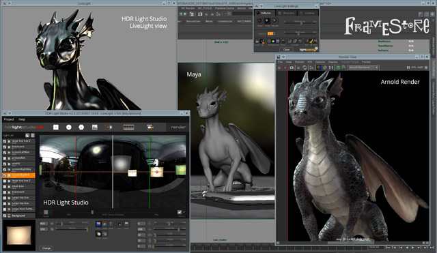Screen dimensions: 437x253
Task: Open the Options menu in Render View
Action: pos(320,62)
